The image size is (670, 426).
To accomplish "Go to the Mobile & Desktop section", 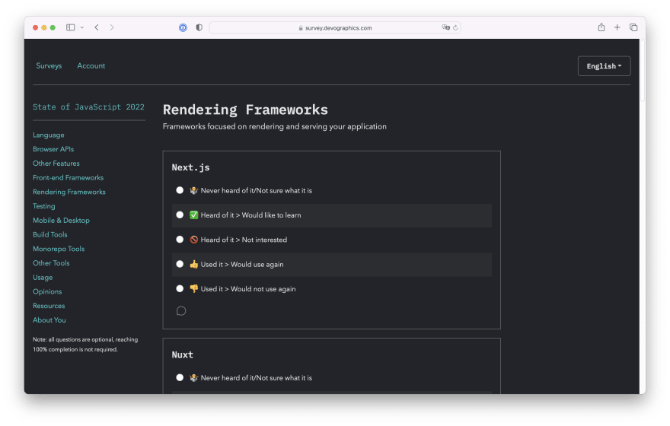I will coord(61,221).
